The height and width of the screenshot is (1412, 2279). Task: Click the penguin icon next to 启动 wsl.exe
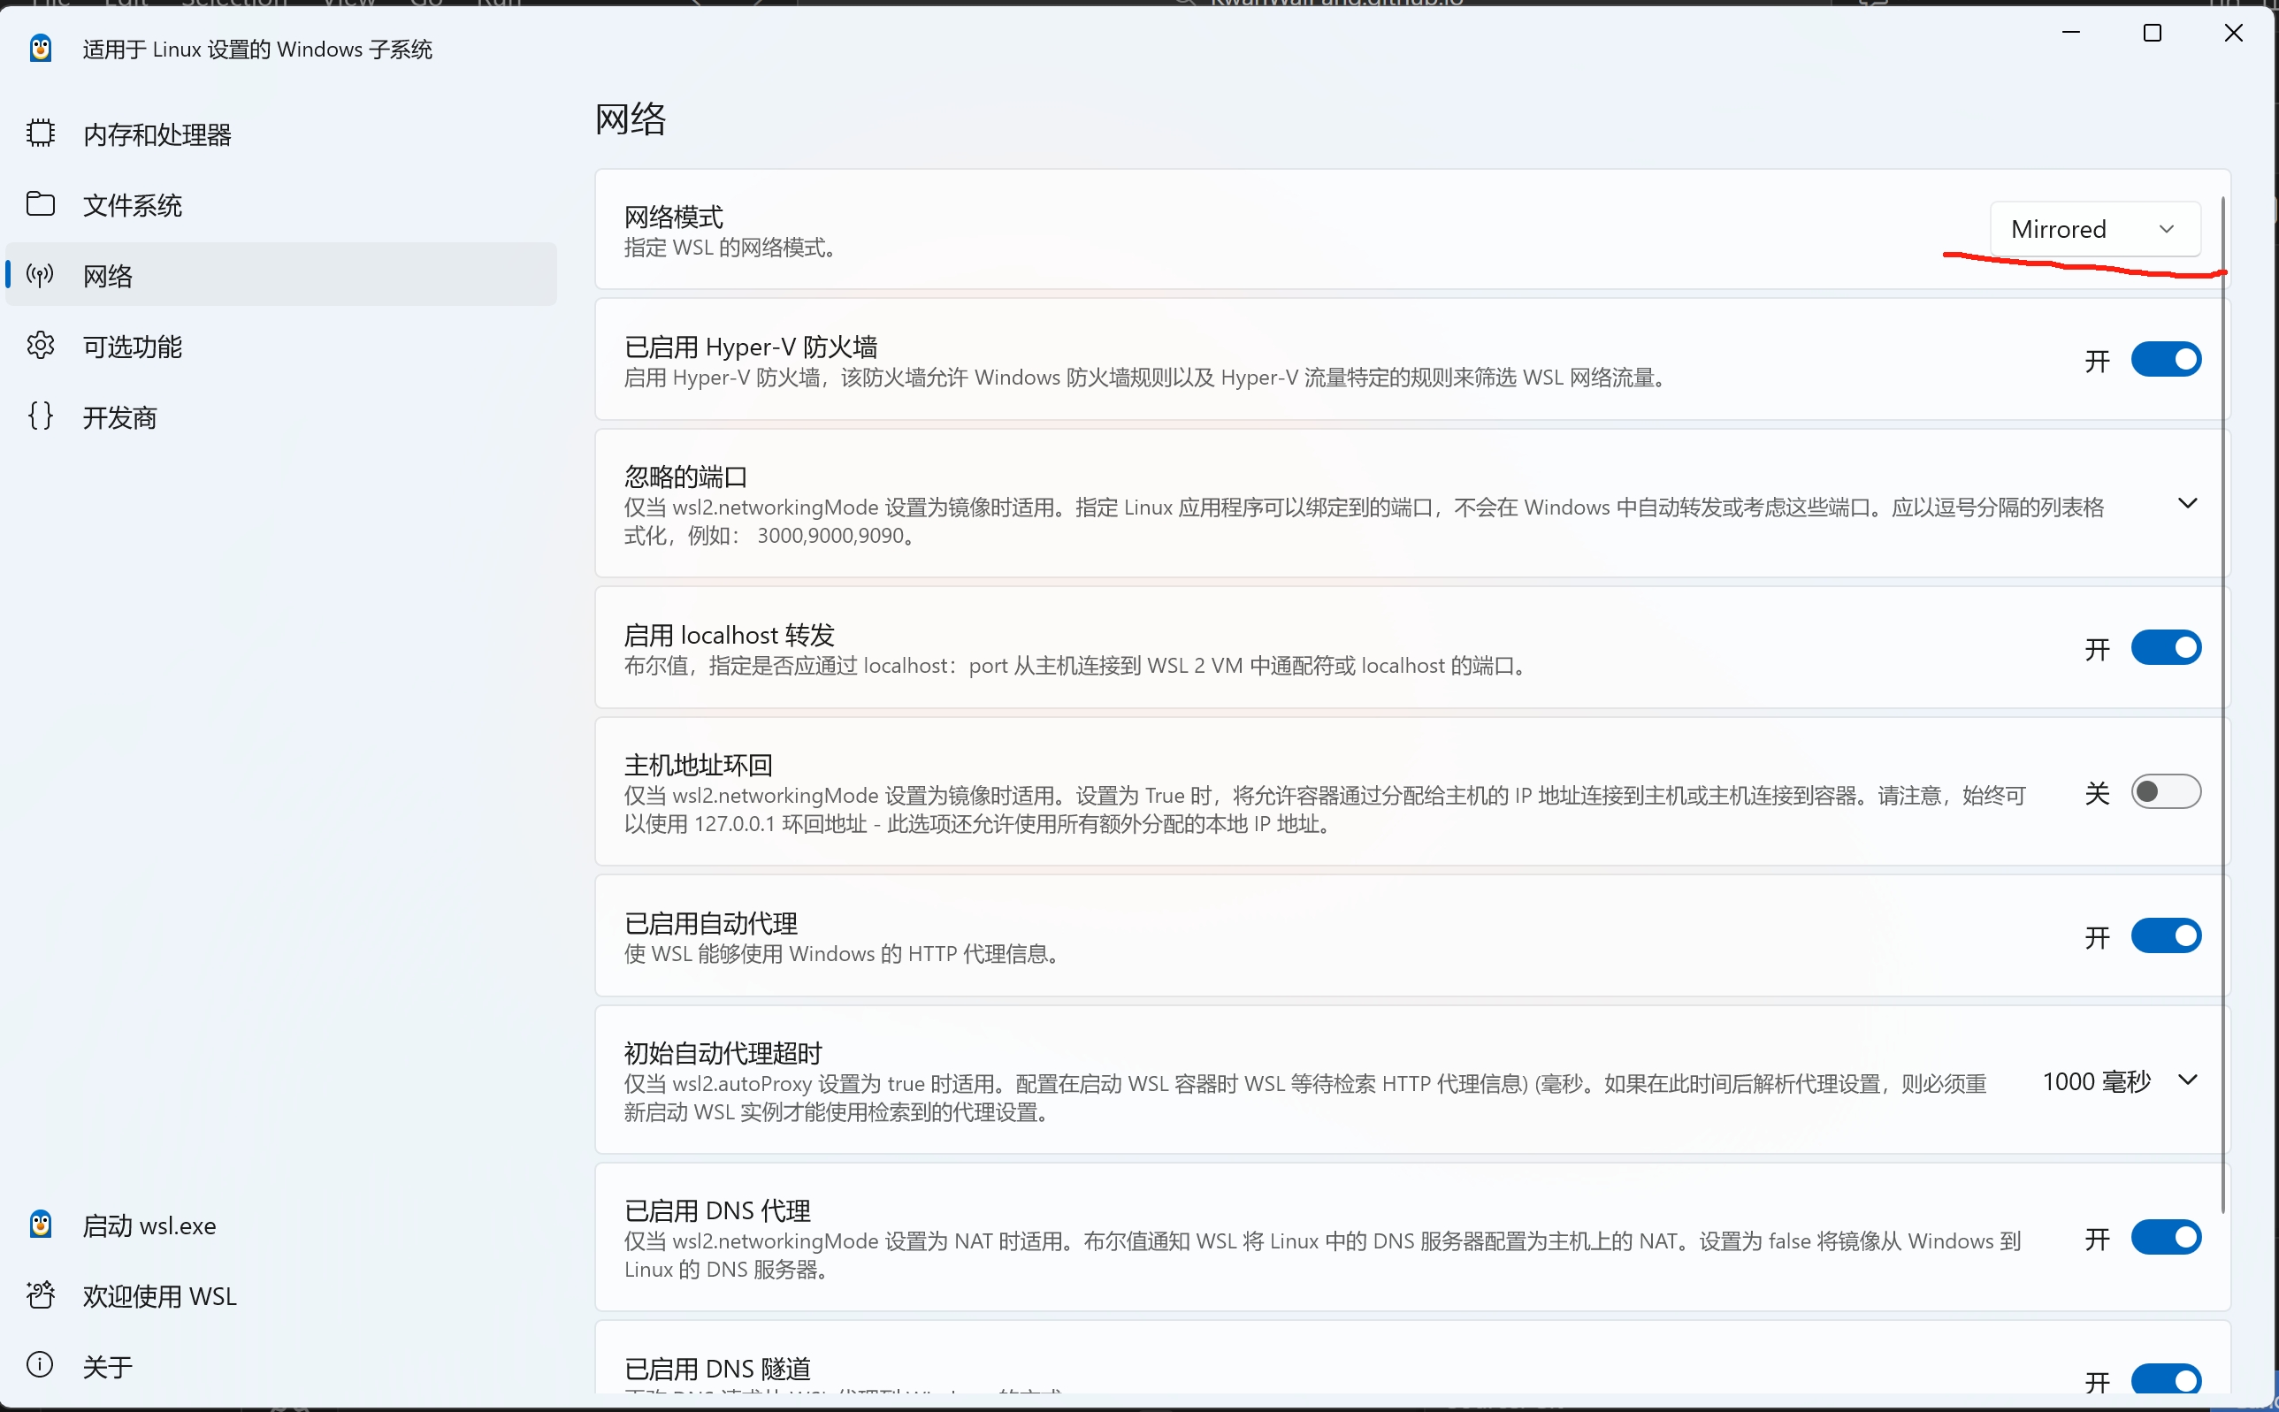(x=40, y=1225)
